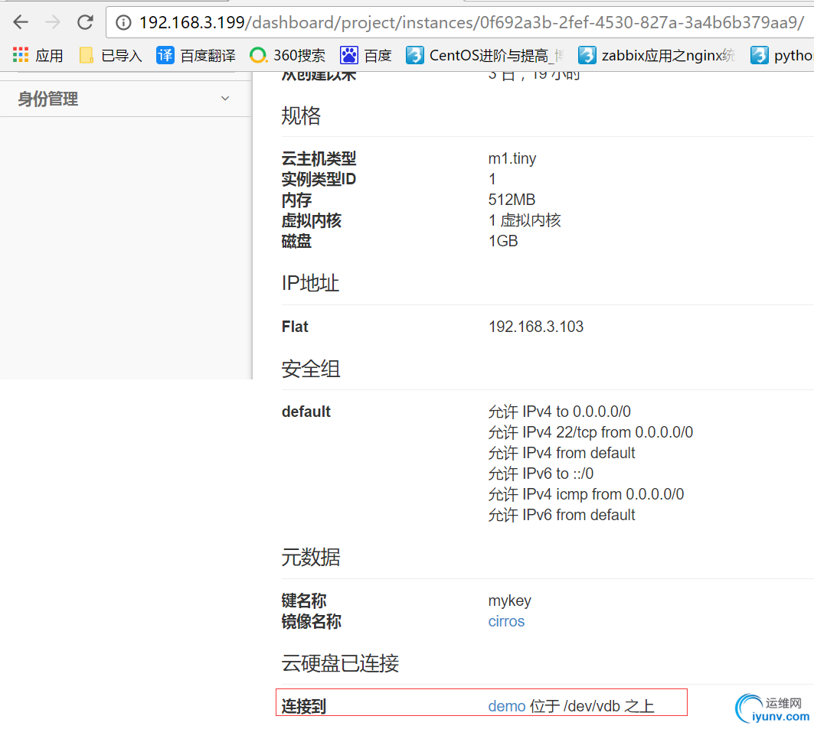Click rule 允许 IPv4 22/tcp from 0.0.0.0/0

[590, 432]
